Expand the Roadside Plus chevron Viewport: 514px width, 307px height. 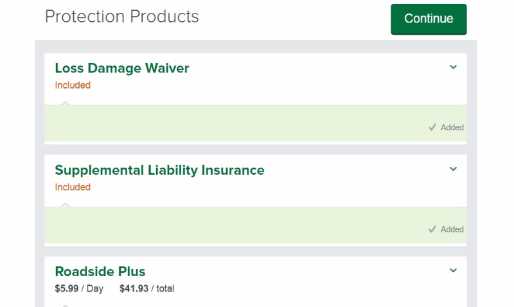click(x=453, y=270)
